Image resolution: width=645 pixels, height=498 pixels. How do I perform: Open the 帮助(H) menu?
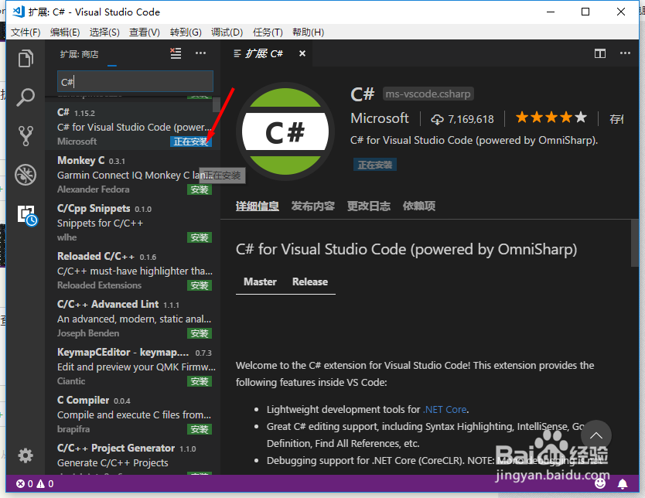(308, 32)
